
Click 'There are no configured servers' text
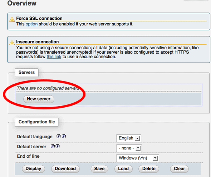(48, 88)
